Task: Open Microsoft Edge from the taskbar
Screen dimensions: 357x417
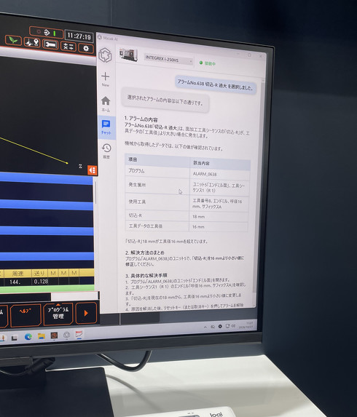Action: pyautogui.click(x=28, y=337)
